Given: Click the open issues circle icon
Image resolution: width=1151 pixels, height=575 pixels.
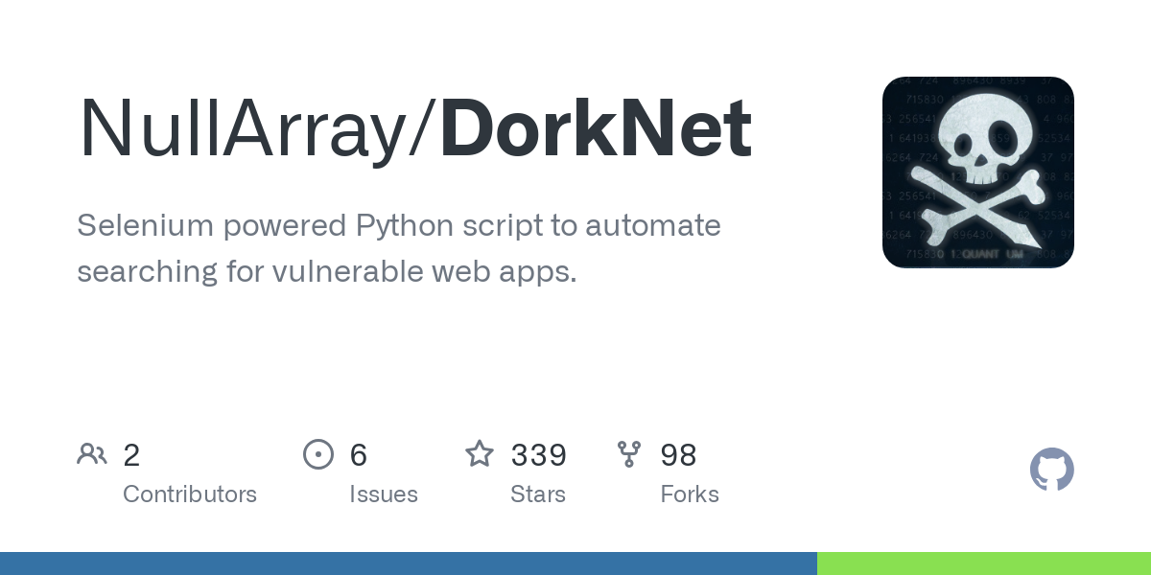Looking at the screenshot, I should [318, 453].
